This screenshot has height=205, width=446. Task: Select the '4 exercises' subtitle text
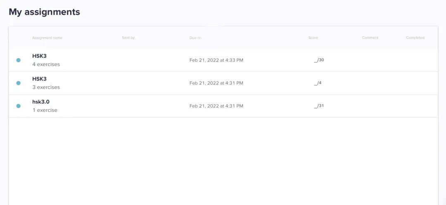click(46, 64)
